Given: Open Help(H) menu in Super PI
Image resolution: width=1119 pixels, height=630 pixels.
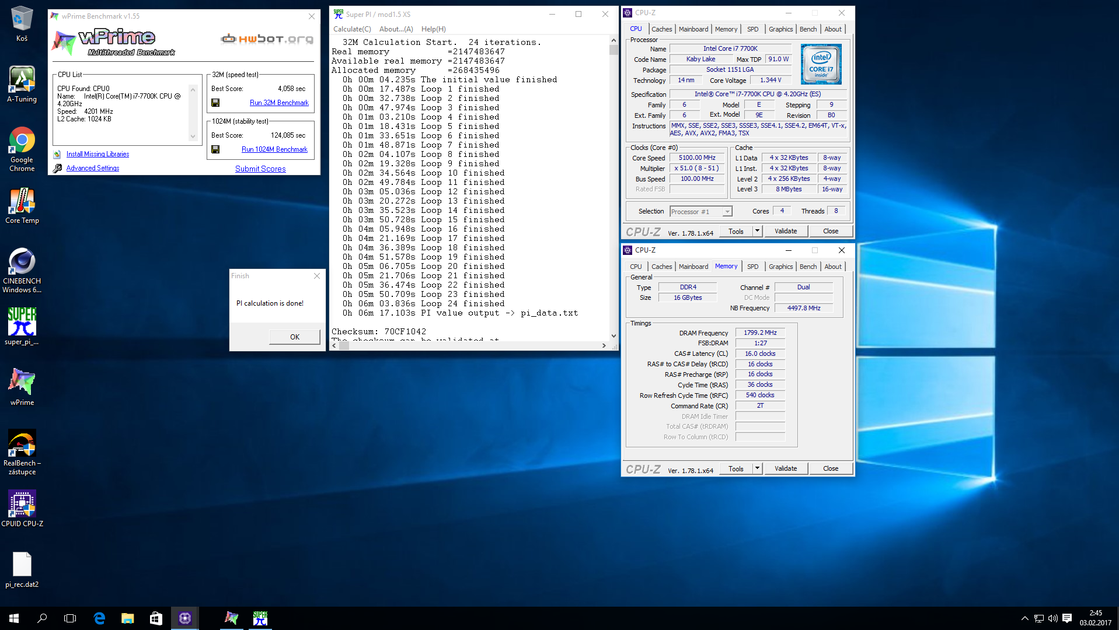Looking at the screenshot, I should pos(433,29).
